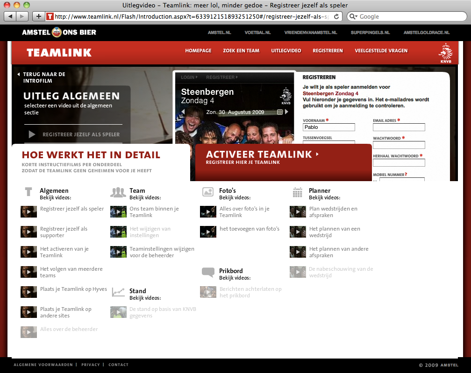This screenshot has height=373, width=471.
Task: Add a bookmark with the plus button
Action: pos(39,16)
